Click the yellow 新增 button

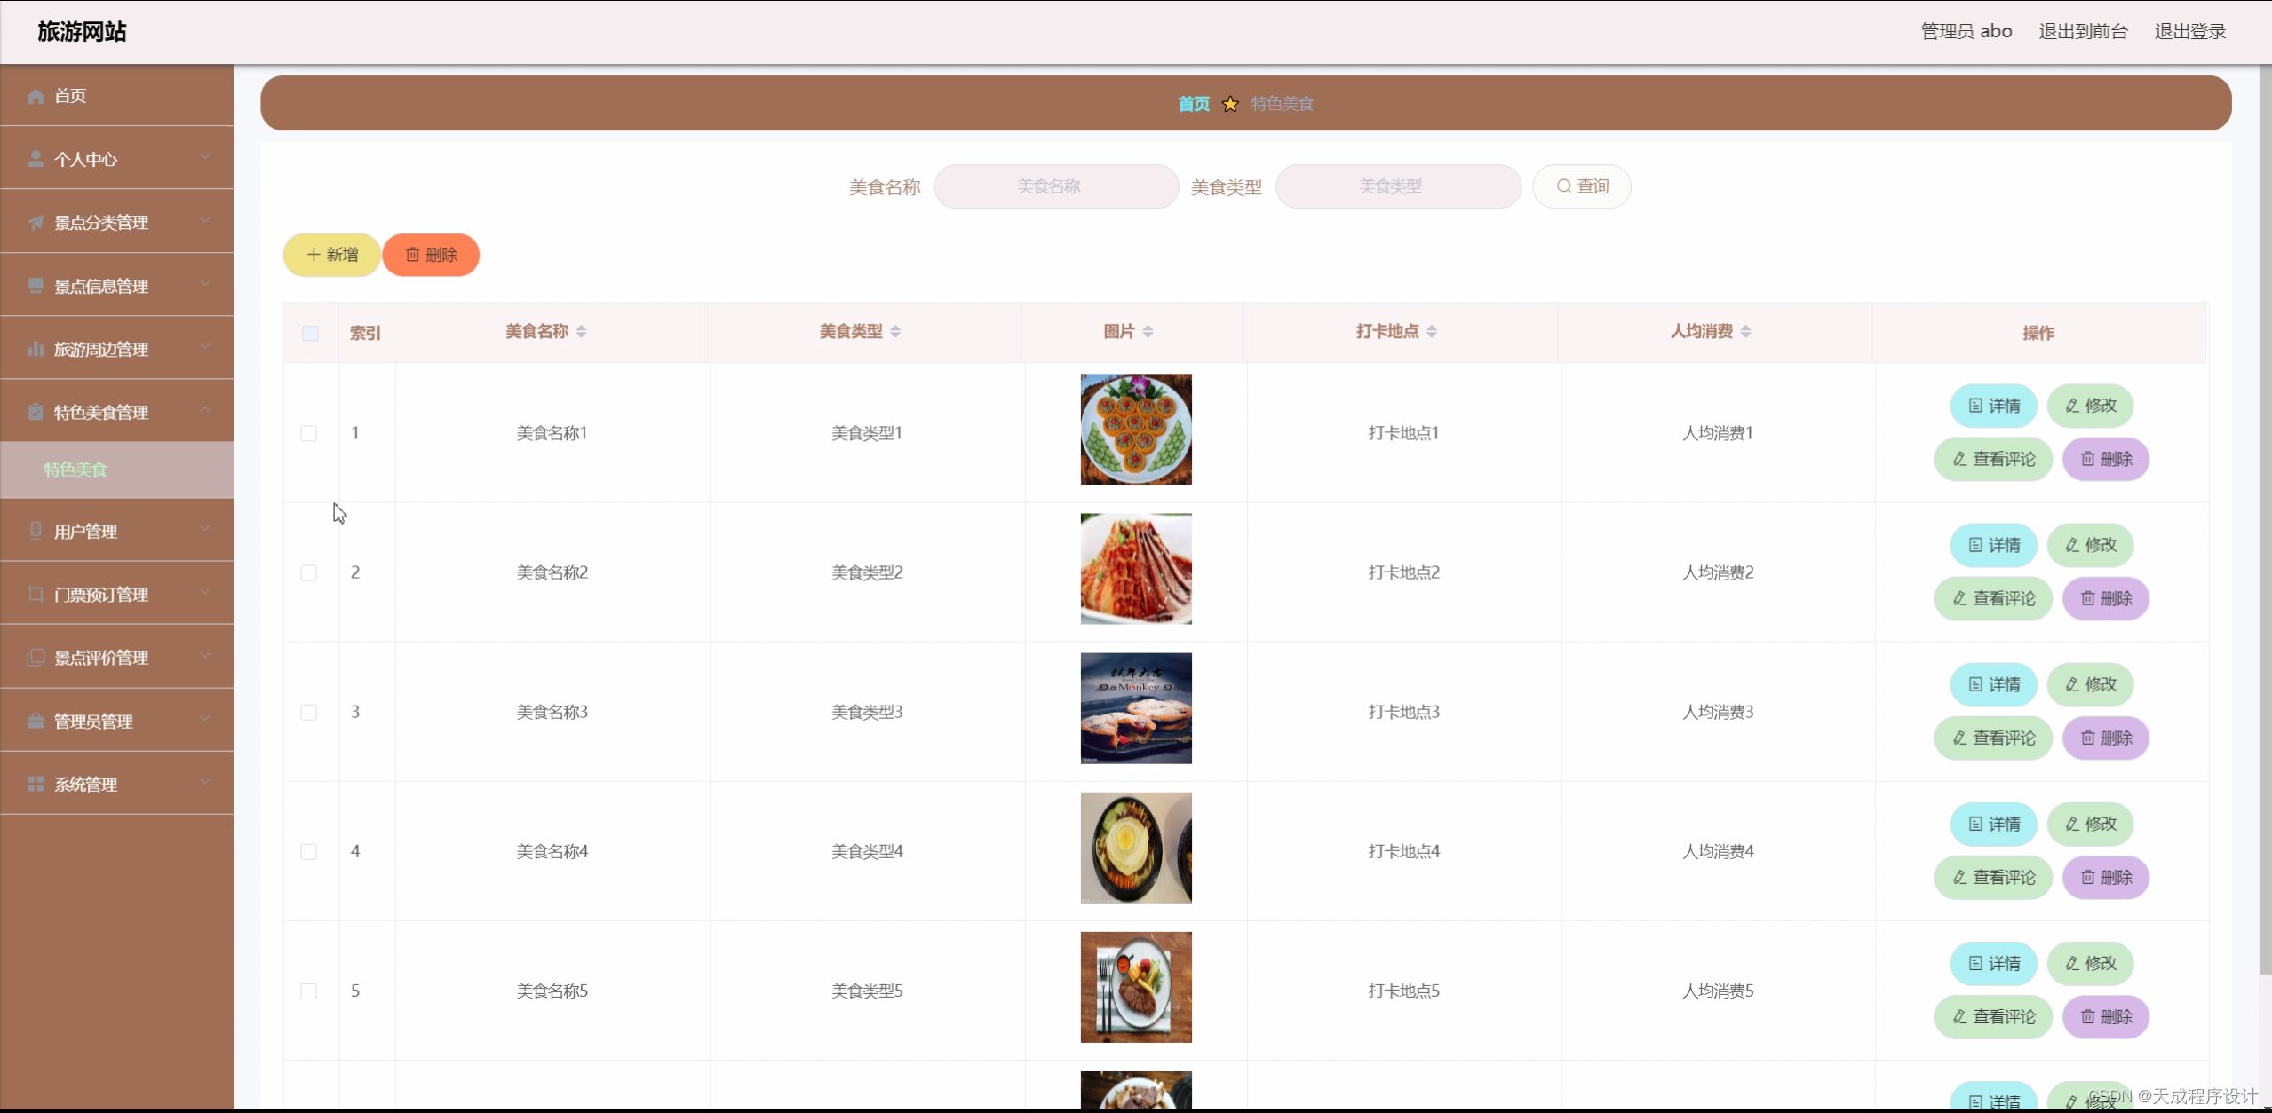(332, 256)
